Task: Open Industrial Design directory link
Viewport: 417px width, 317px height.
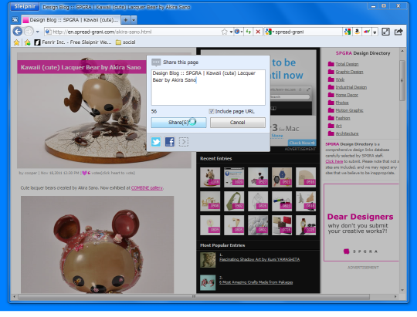Action: 351,87
